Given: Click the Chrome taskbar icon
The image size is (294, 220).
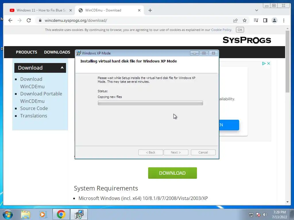Looking at the screenshot, I should point(61,214).
